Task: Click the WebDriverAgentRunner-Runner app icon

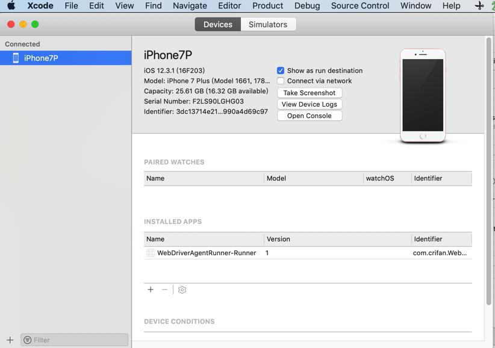Action: (x=151, y=253)
